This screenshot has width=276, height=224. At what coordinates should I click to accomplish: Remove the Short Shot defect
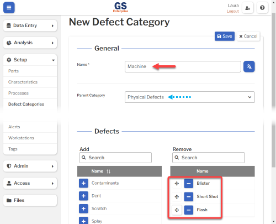click(188, 197)
